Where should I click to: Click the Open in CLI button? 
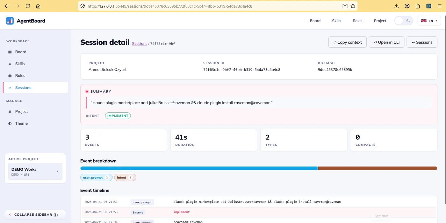point(386,42)
